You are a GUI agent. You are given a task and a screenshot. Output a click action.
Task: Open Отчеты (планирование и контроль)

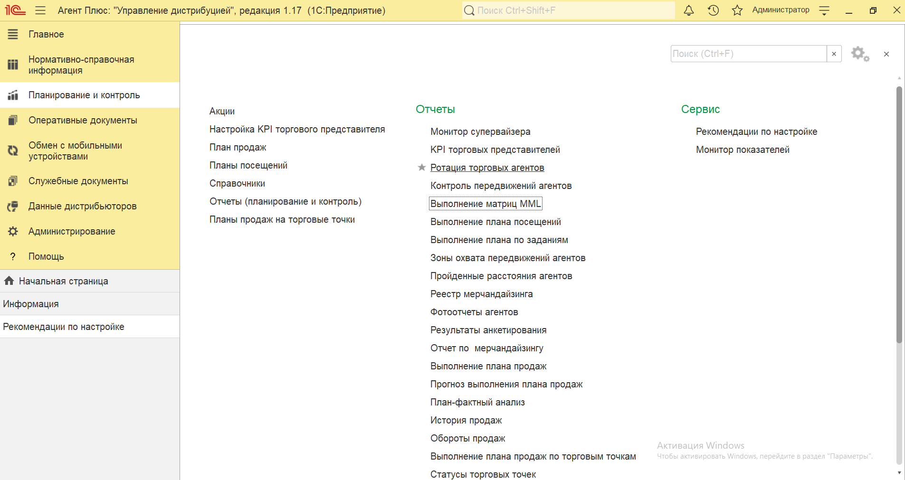click(286, 201)
